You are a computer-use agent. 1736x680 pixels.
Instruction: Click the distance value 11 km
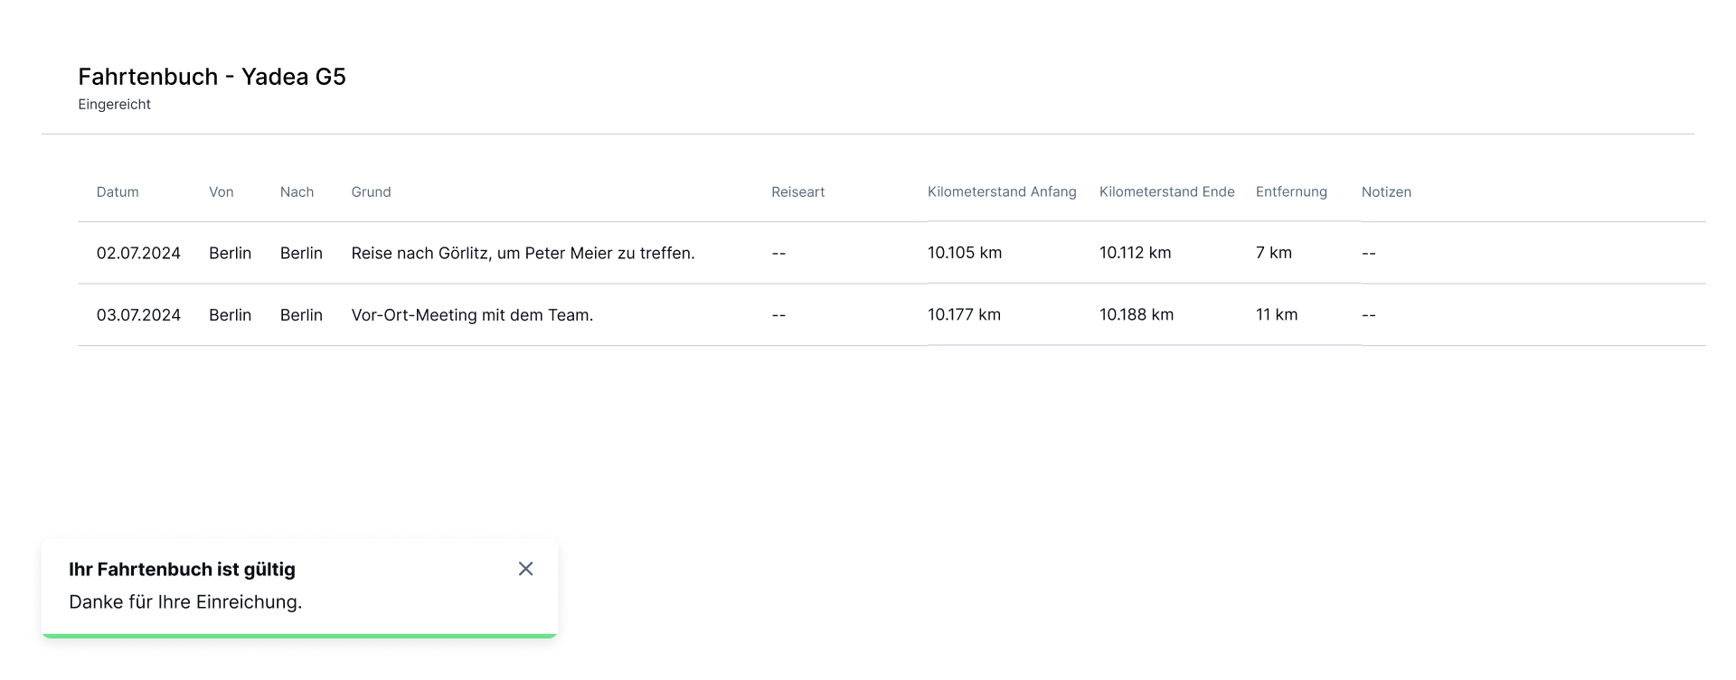tap(1277, 315)
